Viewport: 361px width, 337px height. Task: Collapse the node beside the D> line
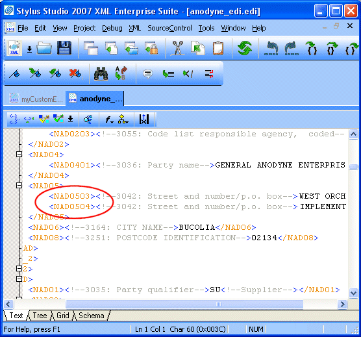19,279
